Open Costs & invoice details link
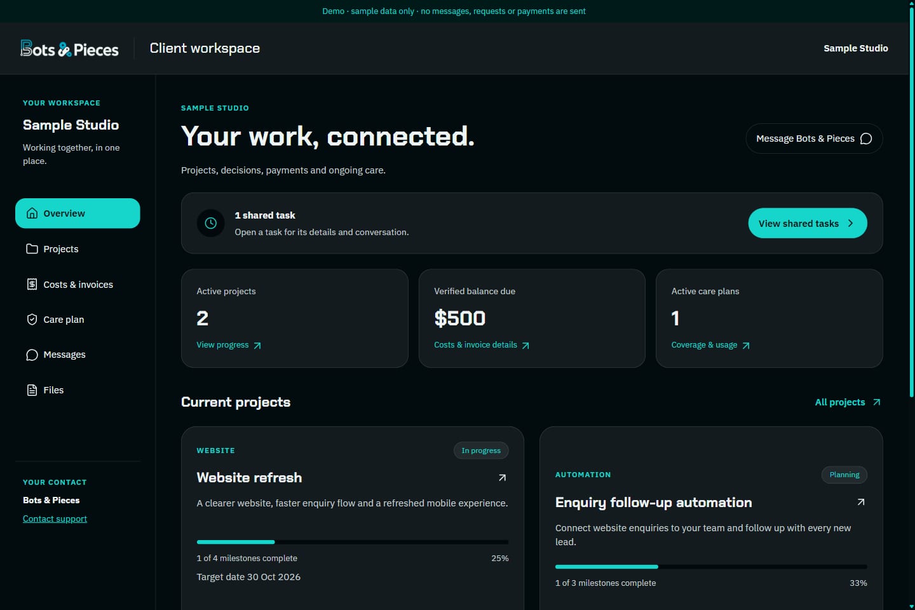Image resolution: width=915 pixels, height=610 pixels. click(482, 345)
